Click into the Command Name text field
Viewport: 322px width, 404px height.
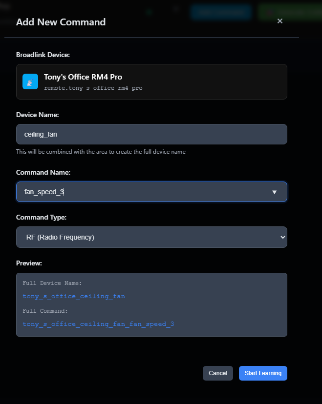pos(142,192)
